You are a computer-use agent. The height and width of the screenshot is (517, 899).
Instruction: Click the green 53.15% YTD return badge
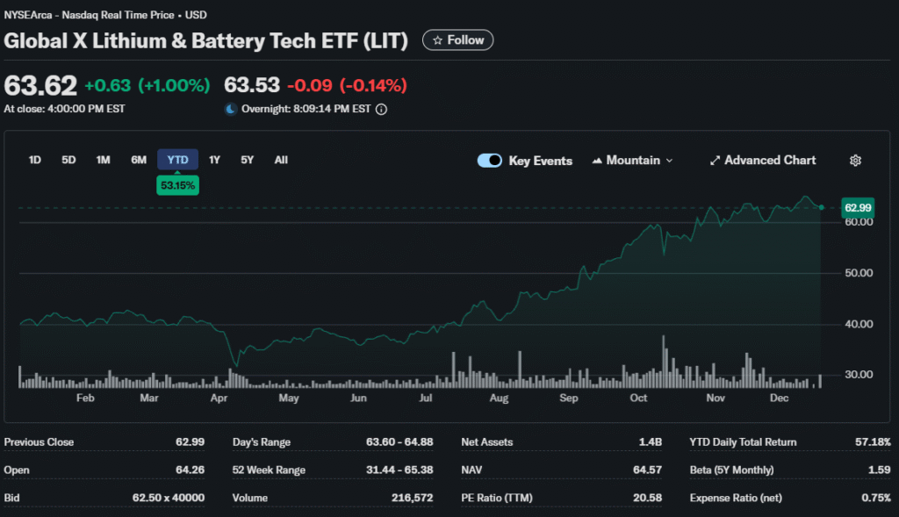tap(177, 185)
